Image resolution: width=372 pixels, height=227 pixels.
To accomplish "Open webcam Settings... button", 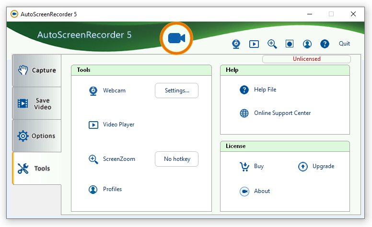I will pos(176,91).
